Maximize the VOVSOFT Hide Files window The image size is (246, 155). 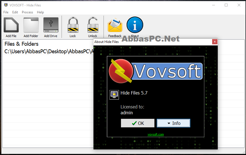coord(226,5)
